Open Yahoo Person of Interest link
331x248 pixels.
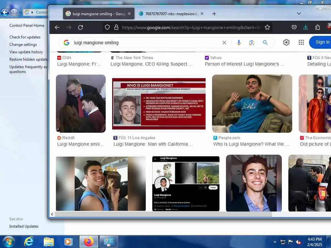245,64
